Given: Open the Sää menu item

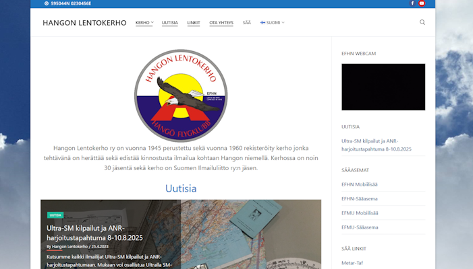Looking at the screenshot, I should point(247,23).
